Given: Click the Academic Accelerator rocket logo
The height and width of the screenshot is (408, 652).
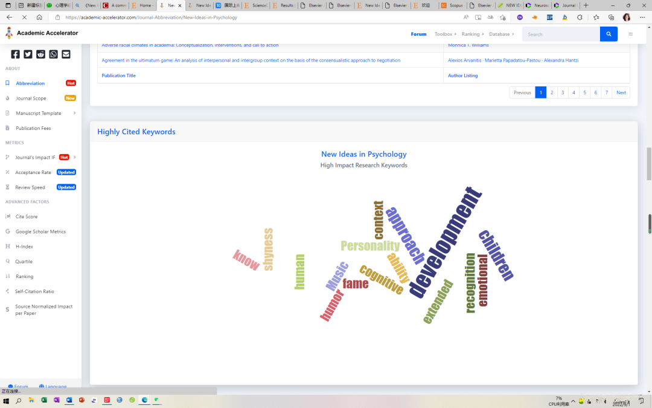Looking at the screenshot, I should pos(9,33).
